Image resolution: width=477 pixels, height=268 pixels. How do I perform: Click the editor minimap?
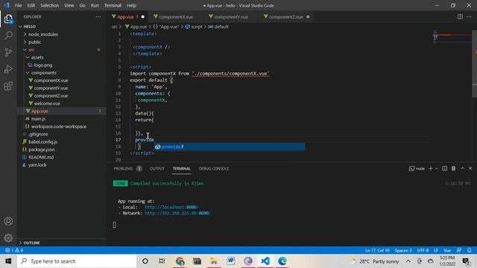[452, 36]
